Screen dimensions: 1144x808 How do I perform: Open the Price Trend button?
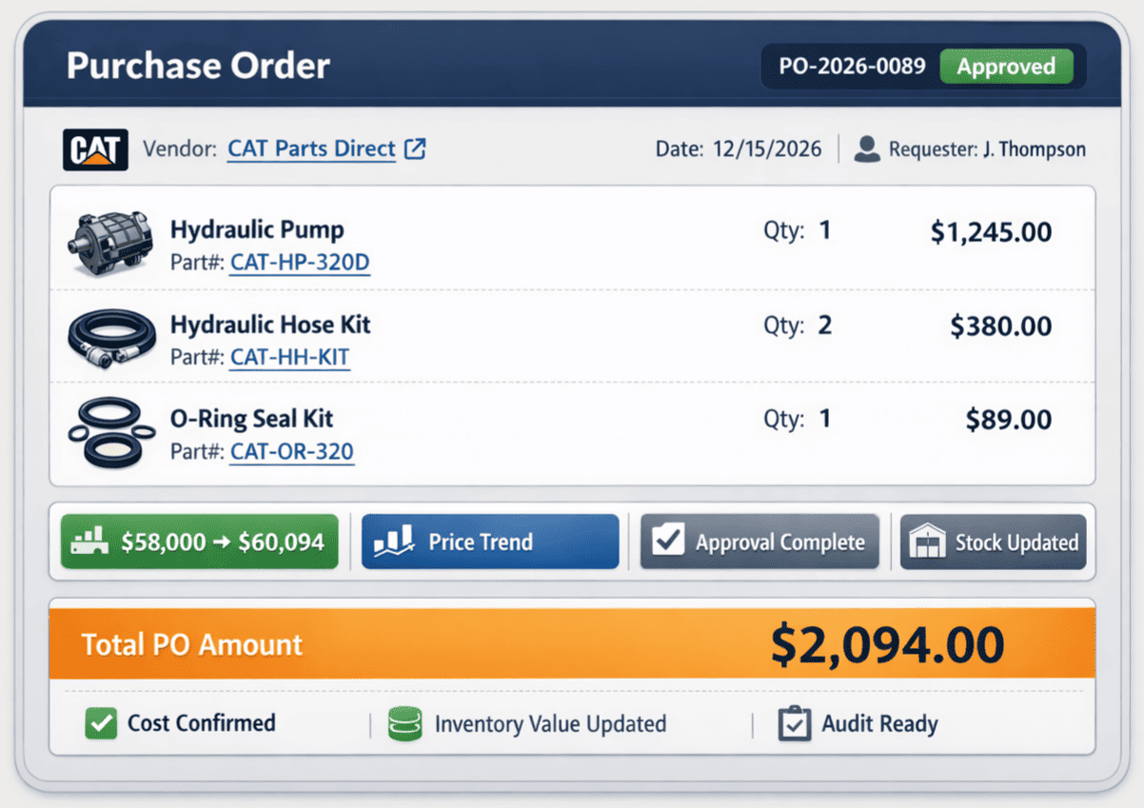[x=489, y=541]
